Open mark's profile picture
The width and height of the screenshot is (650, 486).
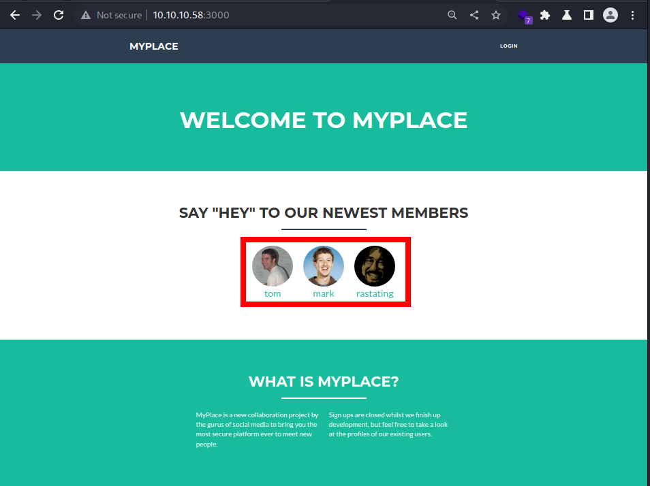[x=324, y=266]
